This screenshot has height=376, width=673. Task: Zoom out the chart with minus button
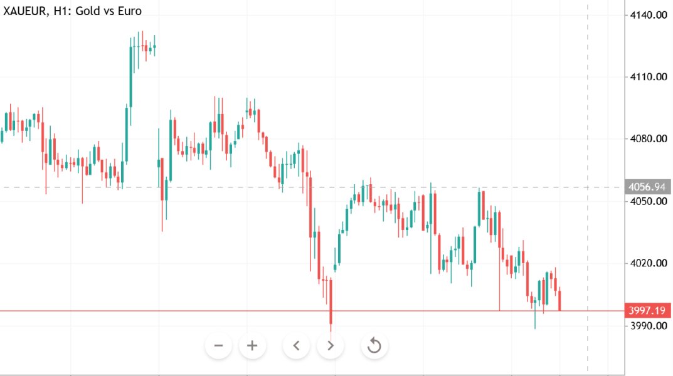point(218,345)
